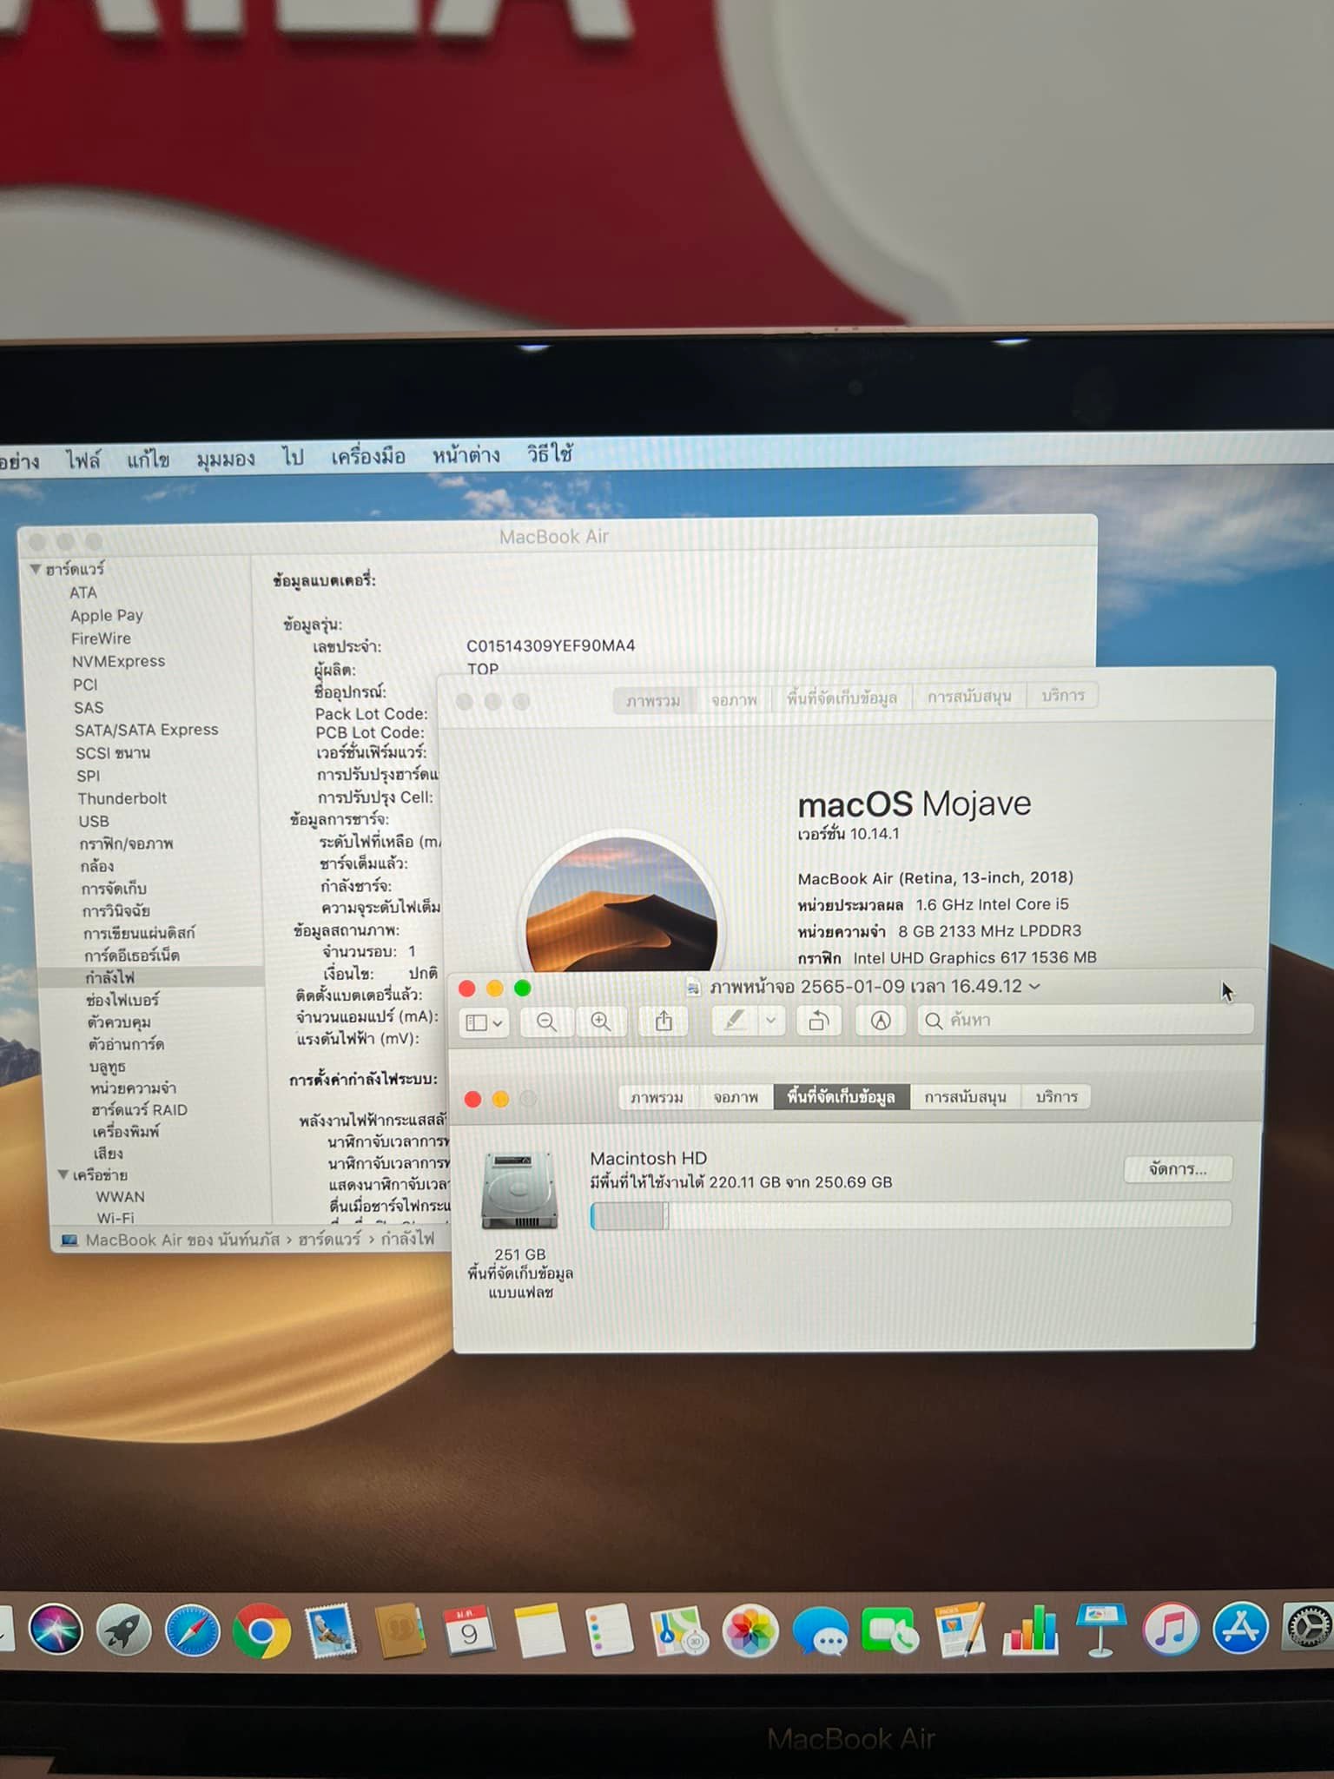Collapse the ฮาร์ดแวร์ section triangle

(35, 569)
